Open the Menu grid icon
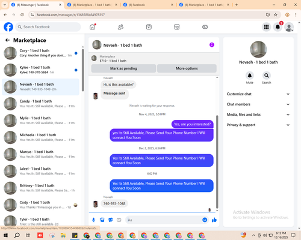Screen dimensions: 301x240 [x=266, y=27]
